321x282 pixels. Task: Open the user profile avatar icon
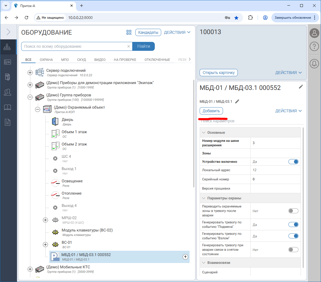tap(314, 33)
